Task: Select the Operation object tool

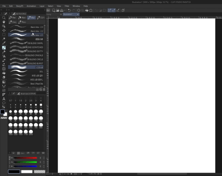Action: pyautogui.click(x=4, y=26)
